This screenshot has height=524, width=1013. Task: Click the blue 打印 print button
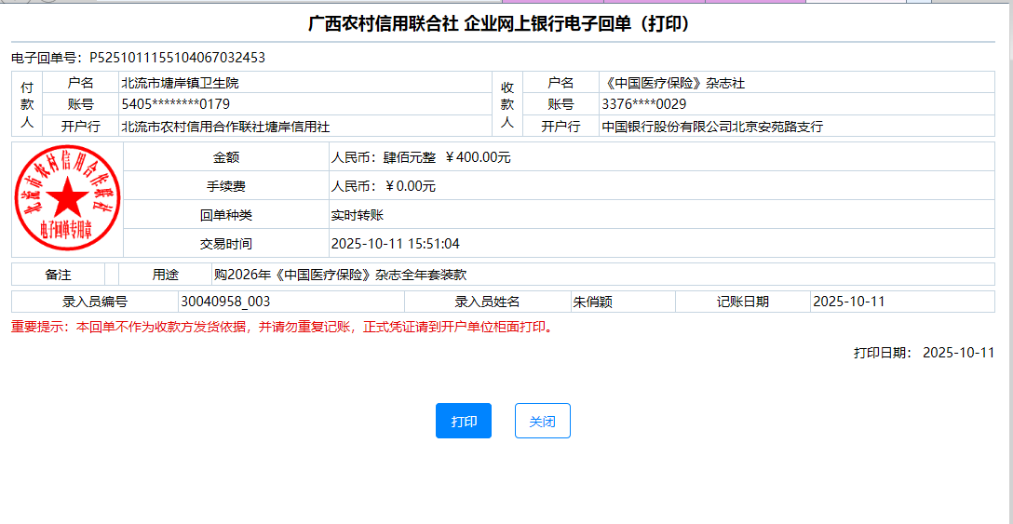click(x=463, y=421)
